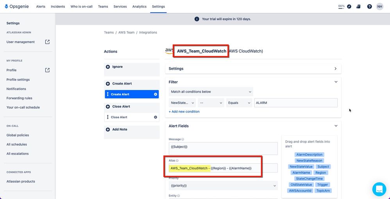Open the NH user avatar menu
Viewport: 390px width, 199px height.
379,7
